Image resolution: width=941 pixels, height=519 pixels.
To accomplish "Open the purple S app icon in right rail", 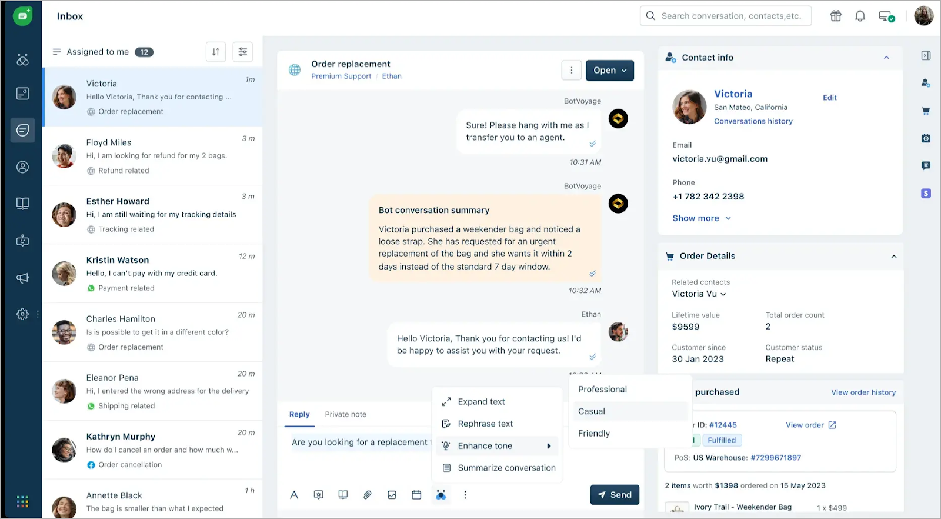I will click(926, 193).
